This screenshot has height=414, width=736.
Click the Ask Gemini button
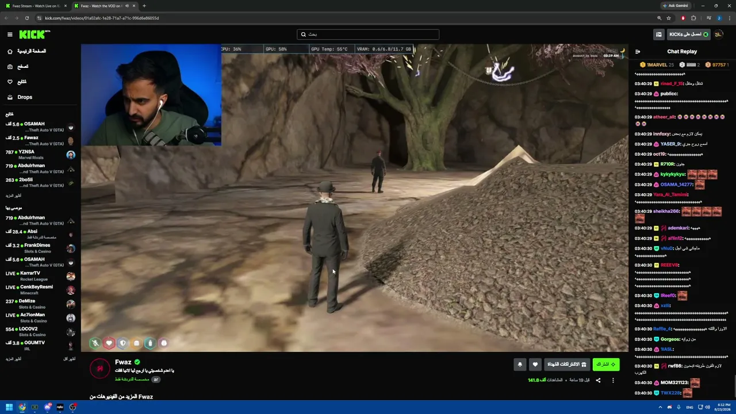point(675,6)
